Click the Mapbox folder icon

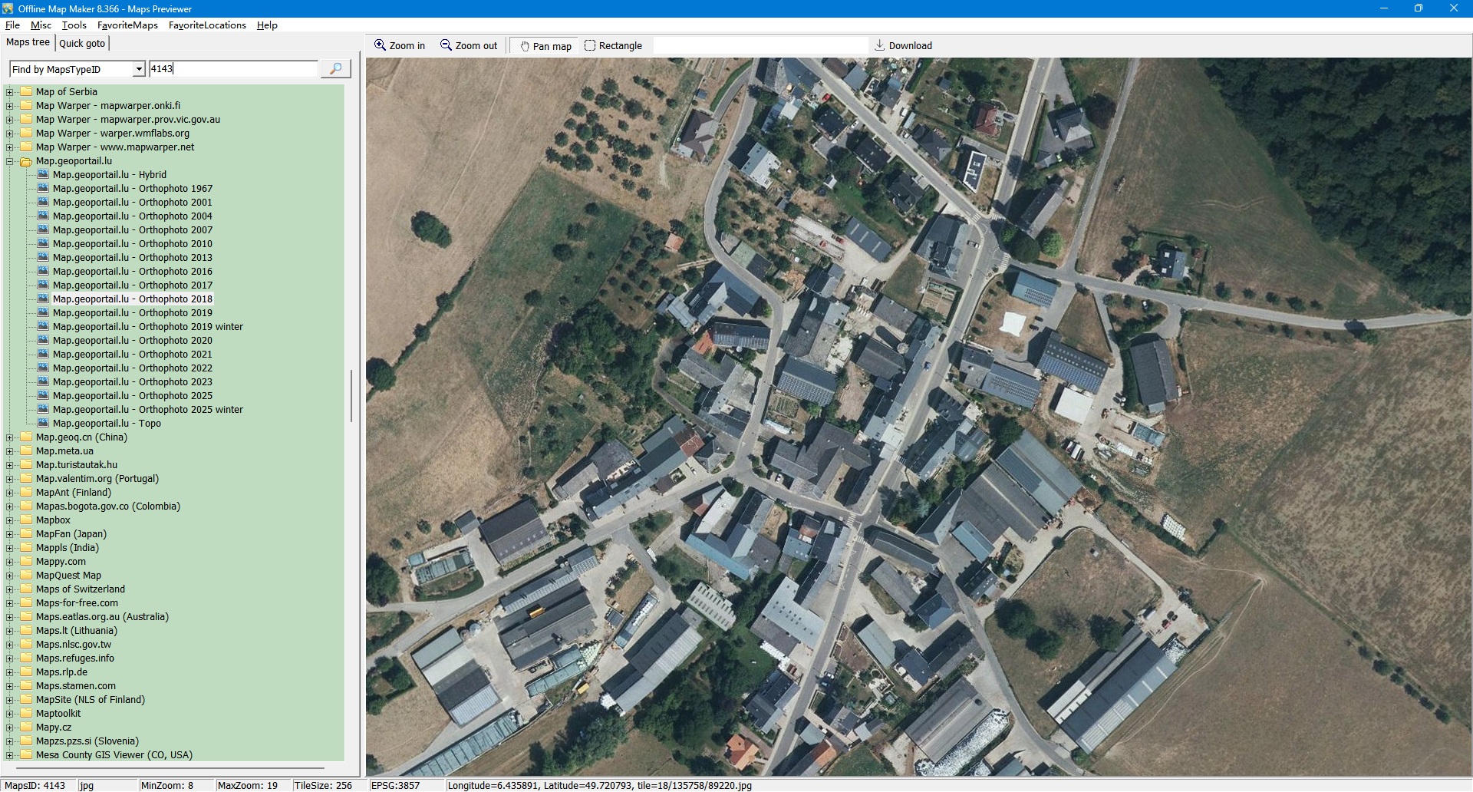point(26,520)
